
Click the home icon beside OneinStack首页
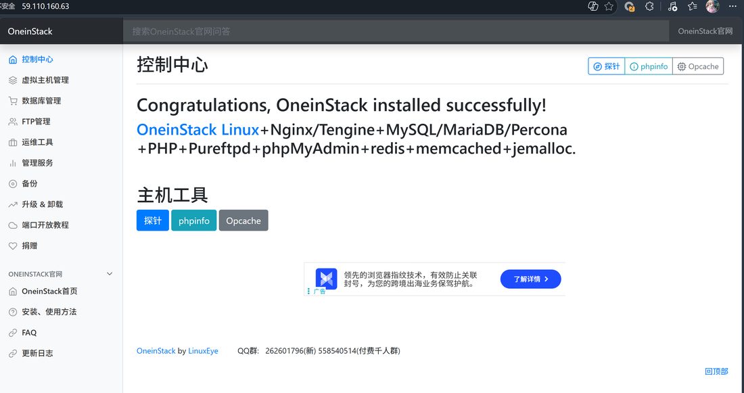click(13, 292)
